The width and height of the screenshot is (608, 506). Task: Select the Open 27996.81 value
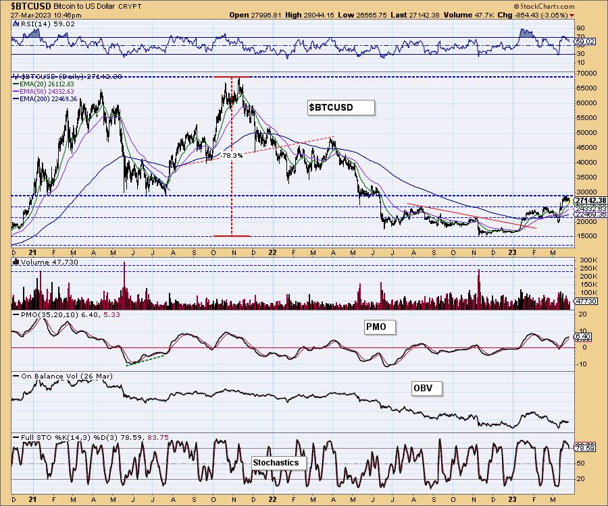pyautogui.click(x=255, y=15)
